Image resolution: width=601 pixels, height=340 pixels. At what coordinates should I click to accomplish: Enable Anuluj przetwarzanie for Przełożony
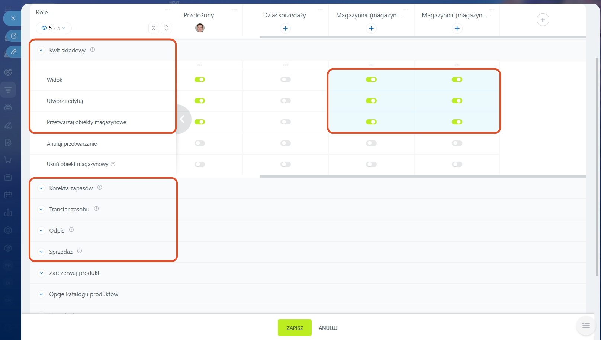pyautogui.click(x=200, y=143)
